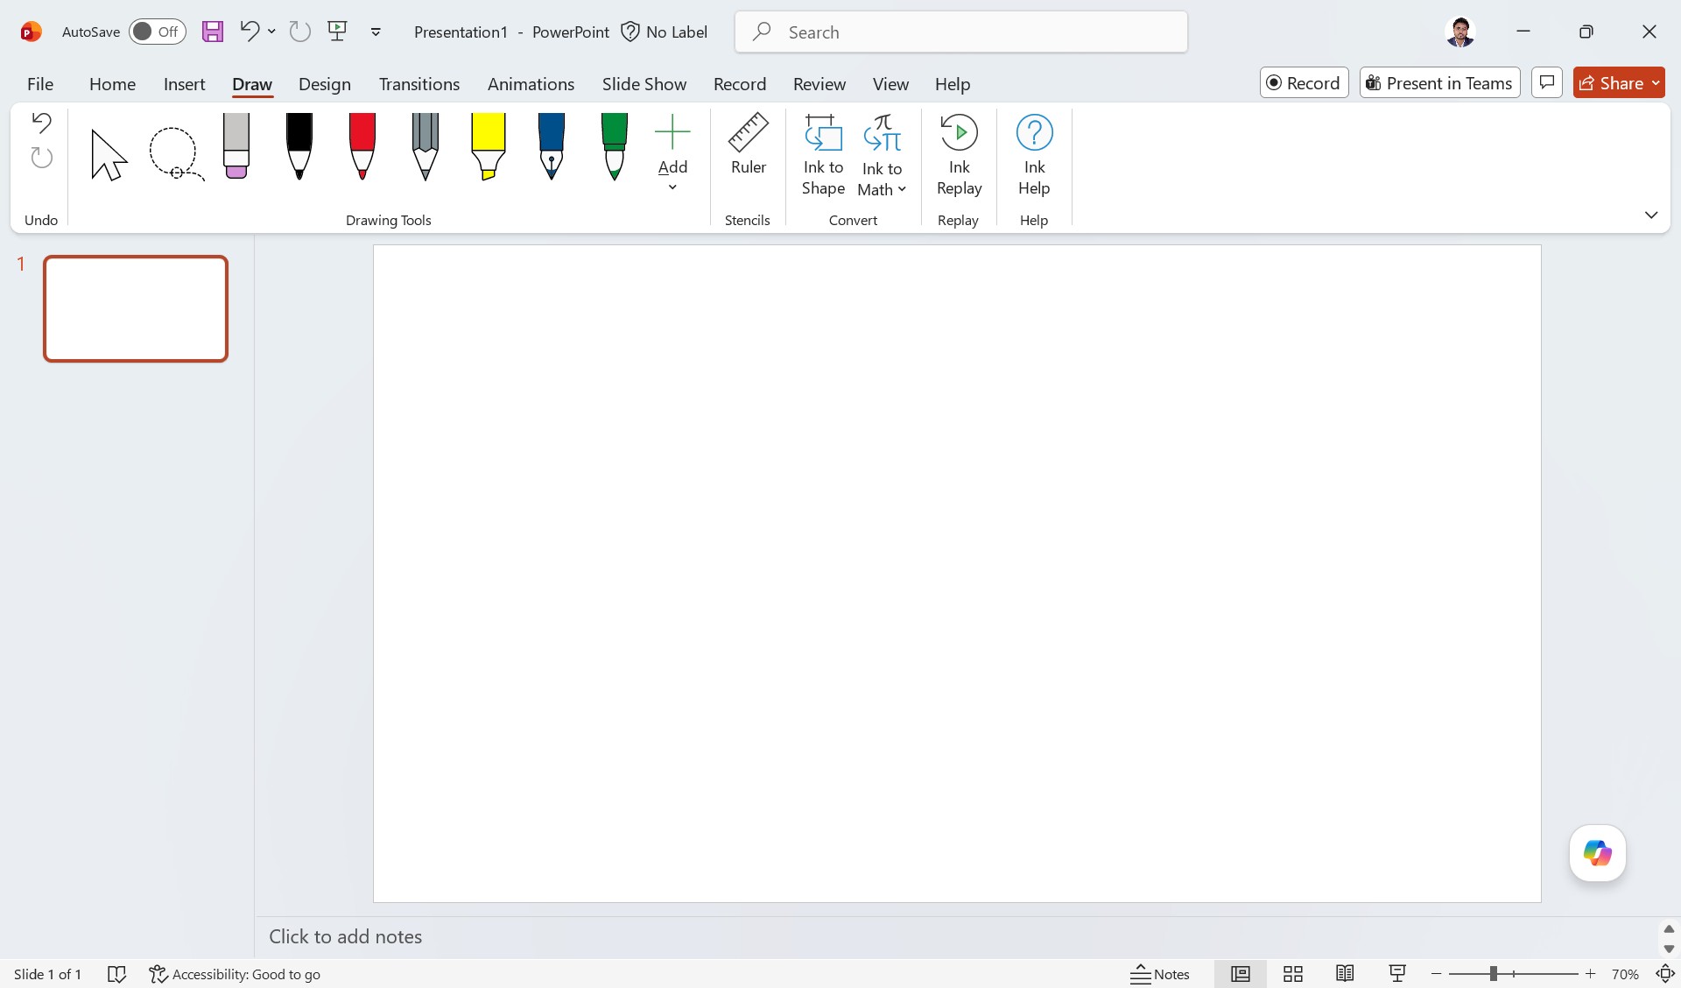Save the presentation with the floppy icon
This screenshot has height=988, width=1681.
(213, 32)
